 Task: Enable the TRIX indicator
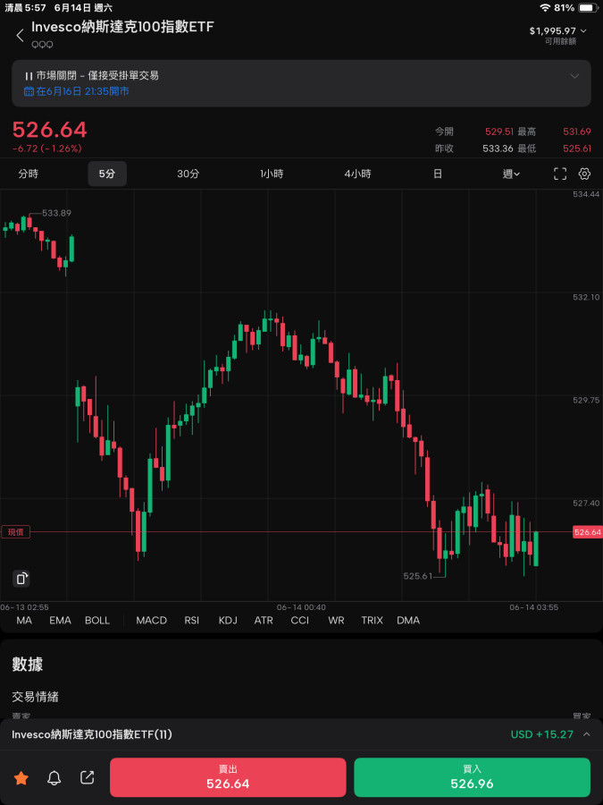pyautogui.click(x=372, y=620)
